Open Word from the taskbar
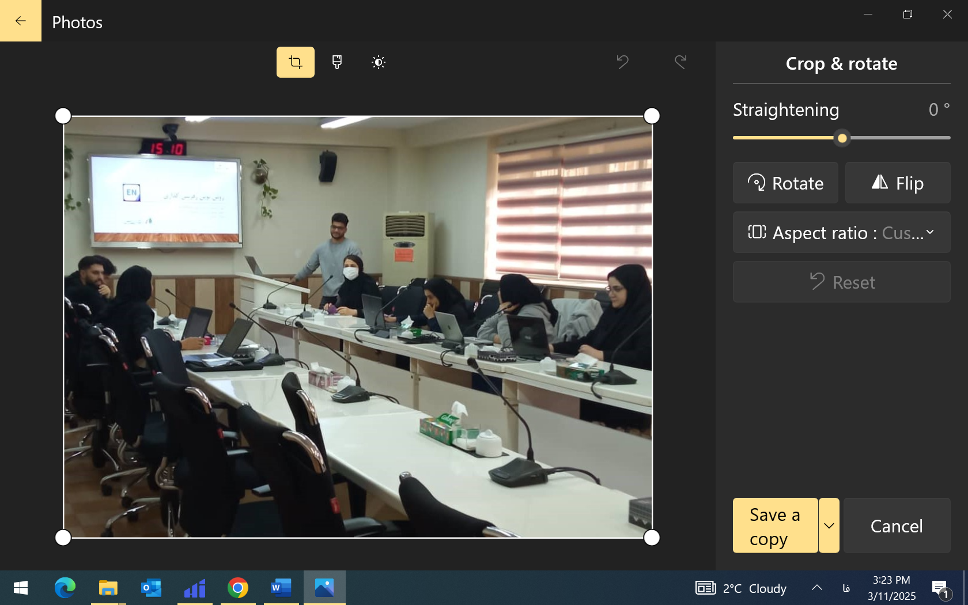 281,588
